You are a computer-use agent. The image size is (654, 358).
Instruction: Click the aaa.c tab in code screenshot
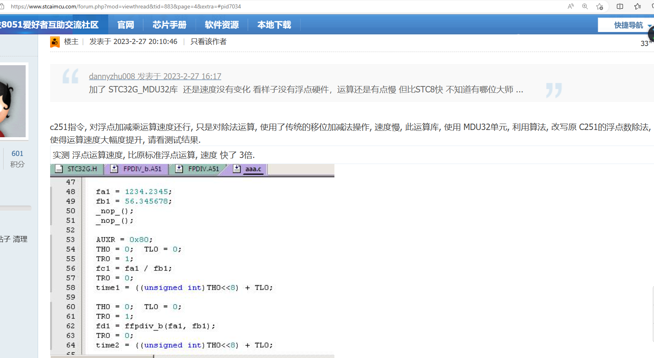249,169
